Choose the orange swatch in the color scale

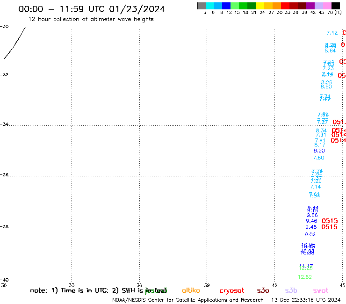pos(277,6)
